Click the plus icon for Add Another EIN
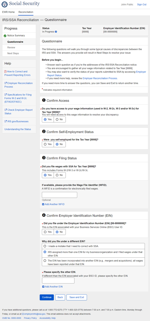Viewport: 150px width, 321px height. [x=43, y=287]
